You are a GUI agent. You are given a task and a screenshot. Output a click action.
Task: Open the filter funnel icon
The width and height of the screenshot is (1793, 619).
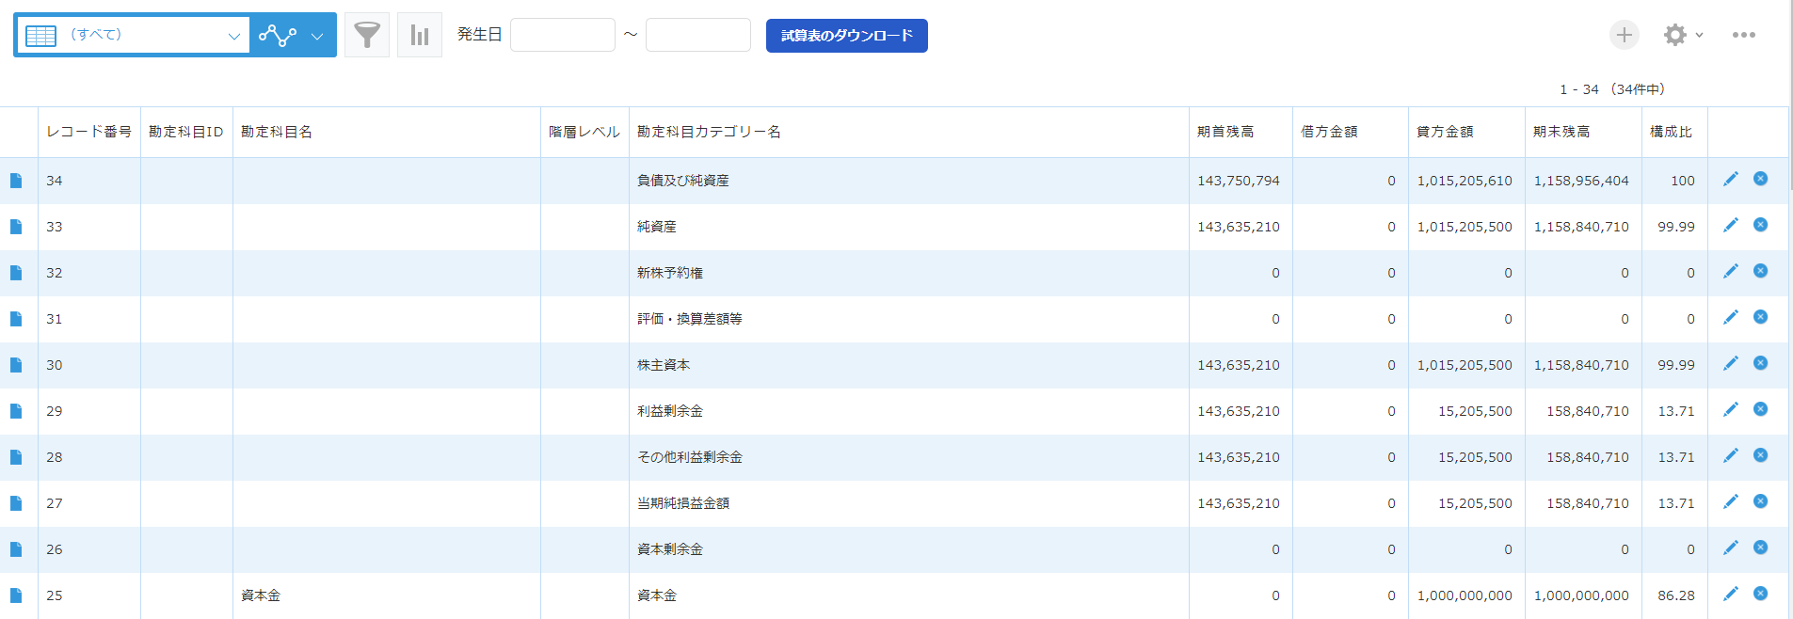coord(367,36)
